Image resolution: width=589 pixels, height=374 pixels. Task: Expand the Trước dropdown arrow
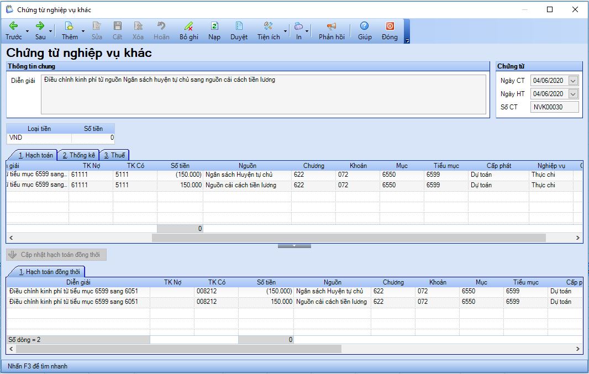pyautogui.click(x=27, y=31)
